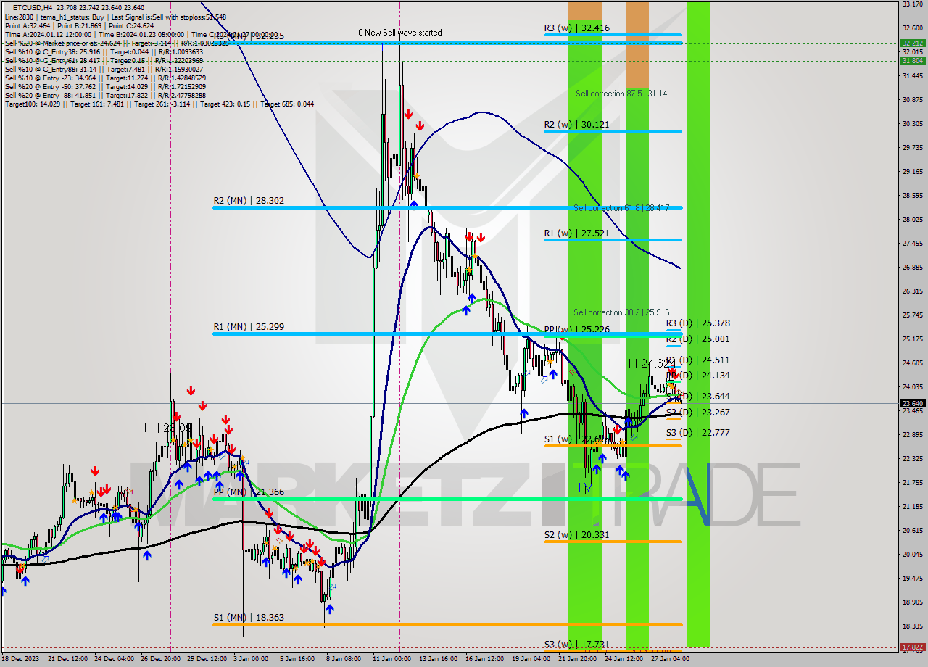The height and width of the screenshot is (667, 928).
Task: Click the '26 Dec 20:00' date label
Action: [x=161, y=659]
